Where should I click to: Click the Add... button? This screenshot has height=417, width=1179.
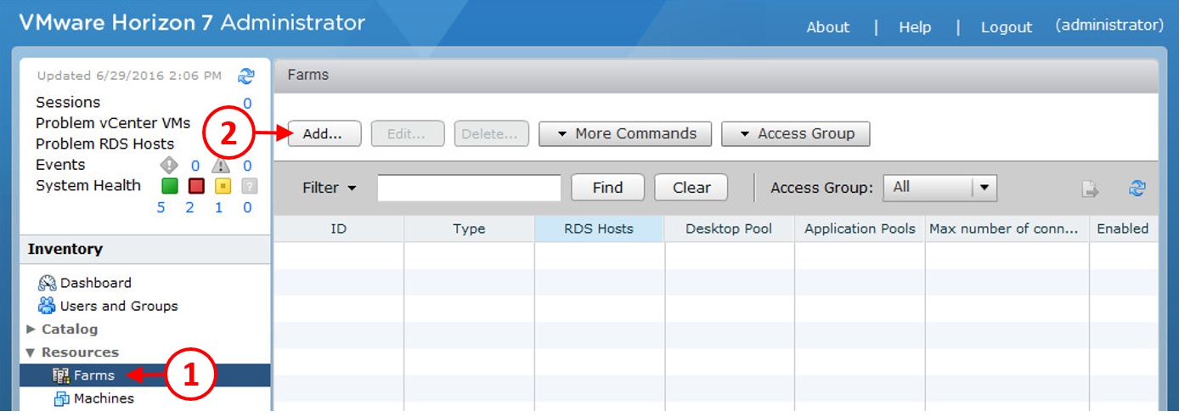pos(324,134)
